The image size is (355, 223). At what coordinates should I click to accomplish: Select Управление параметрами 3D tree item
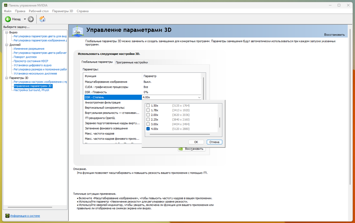point(33,86)
